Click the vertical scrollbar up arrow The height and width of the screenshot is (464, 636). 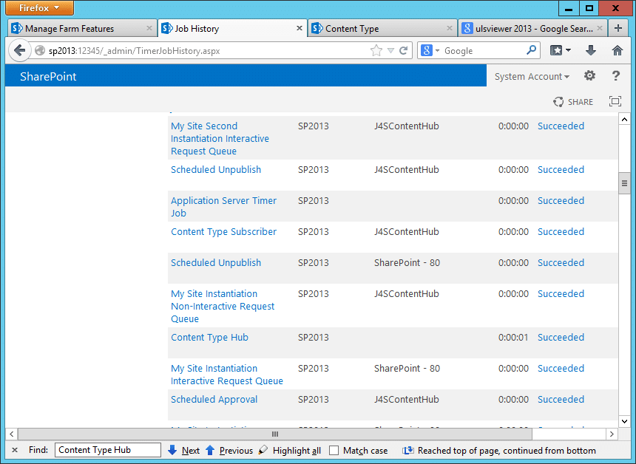(624, 119)
